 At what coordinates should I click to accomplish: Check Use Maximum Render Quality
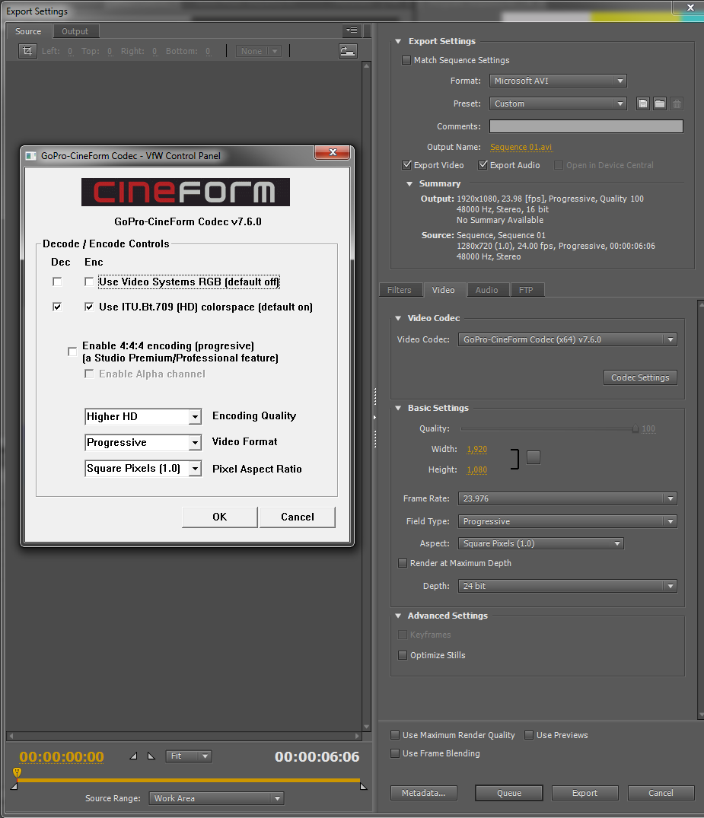click(x=395, y=735)
